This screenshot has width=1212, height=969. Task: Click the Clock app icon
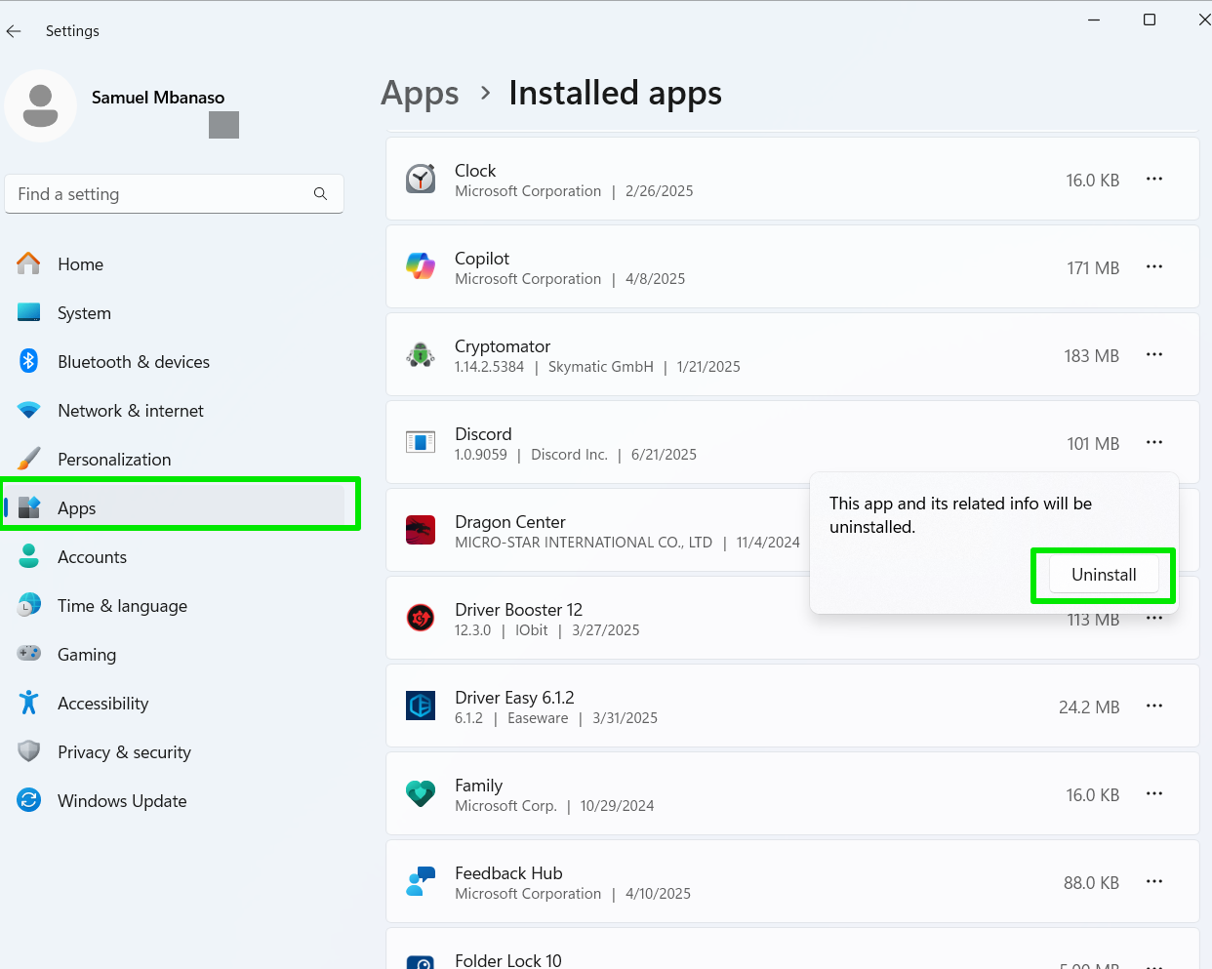(x=421, y=180)
